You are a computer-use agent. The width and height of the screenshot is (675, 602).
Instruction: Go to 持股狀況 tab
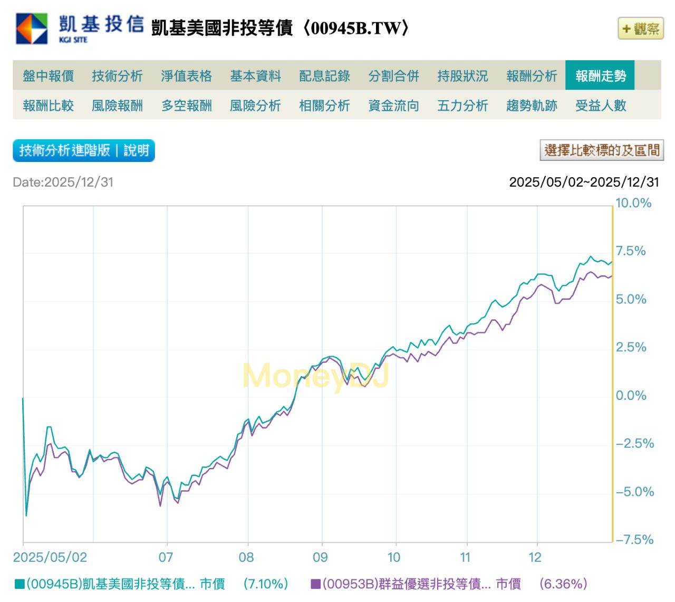pos(462,76)
